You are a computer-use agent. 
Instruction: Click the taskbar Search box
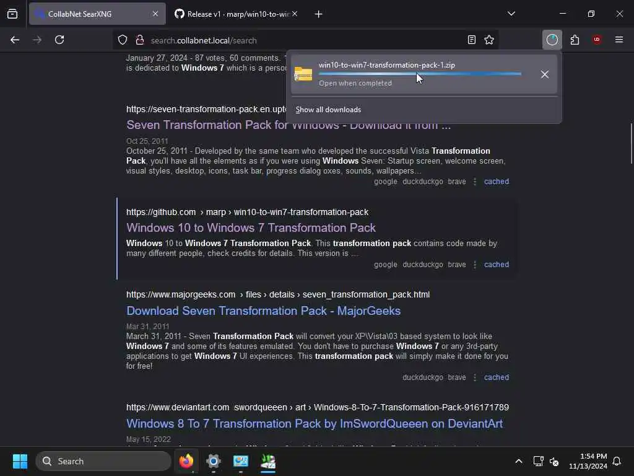[x=103, y=461]
